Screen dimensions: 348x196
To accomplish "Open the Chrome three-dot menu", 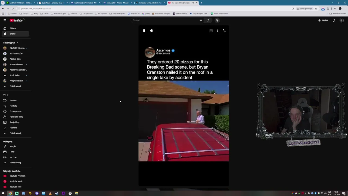I will coord(345,8).
